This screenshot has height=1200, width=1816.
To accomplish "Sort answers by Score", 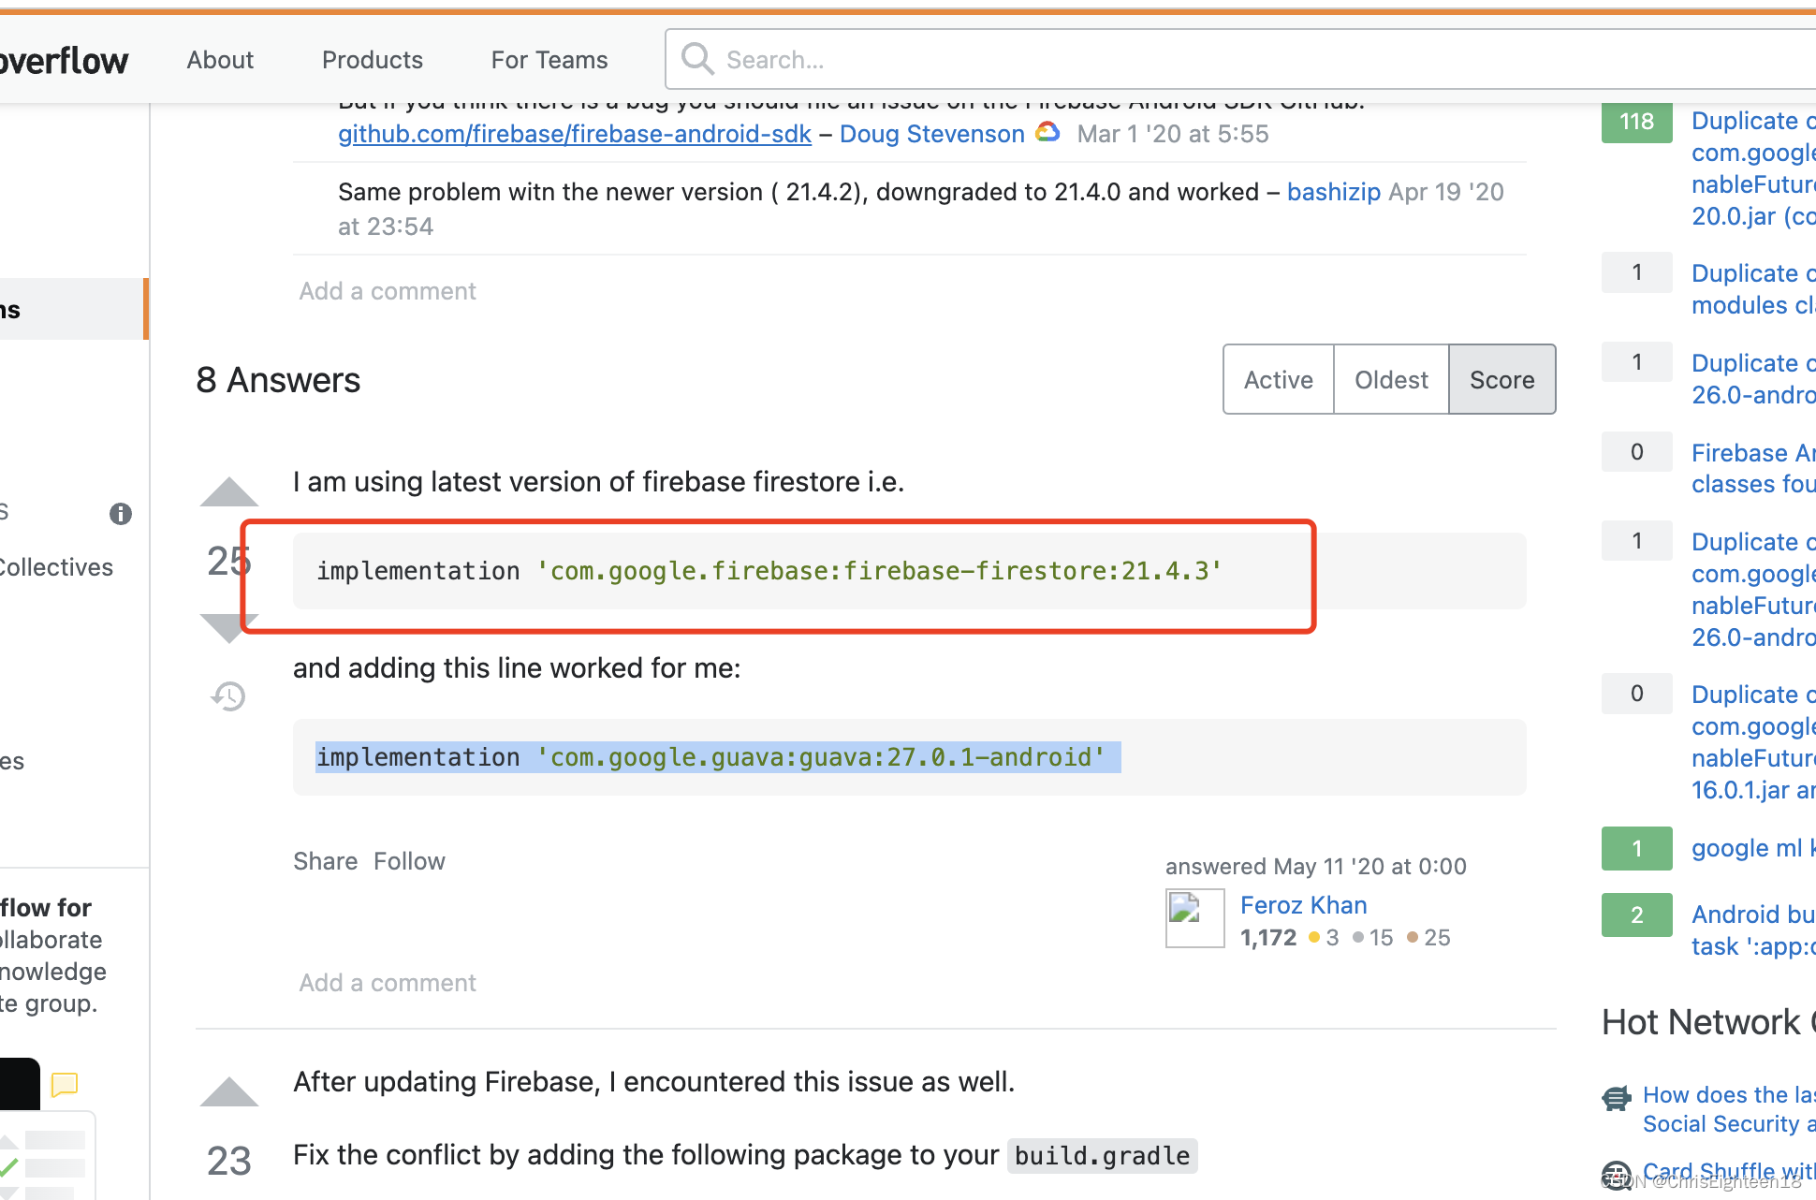I will pos(1501,379).
